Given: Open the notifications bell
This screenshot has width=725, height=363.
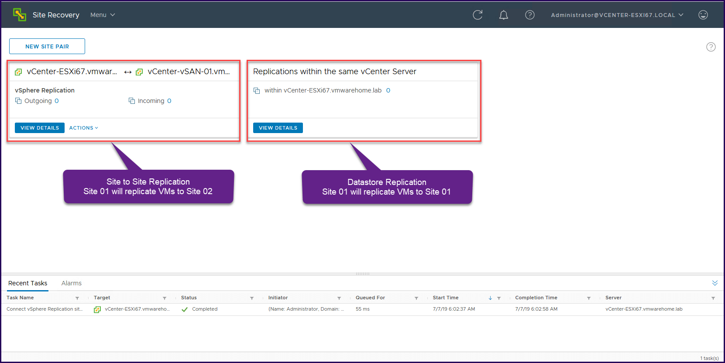Looking at the screenshot, I should [504, 15].
